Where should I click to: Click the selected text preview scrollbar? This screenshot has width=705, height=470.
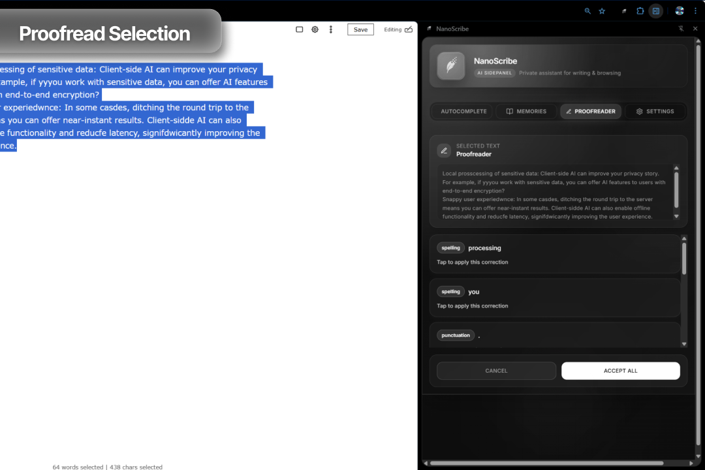[x=676, y=189]
